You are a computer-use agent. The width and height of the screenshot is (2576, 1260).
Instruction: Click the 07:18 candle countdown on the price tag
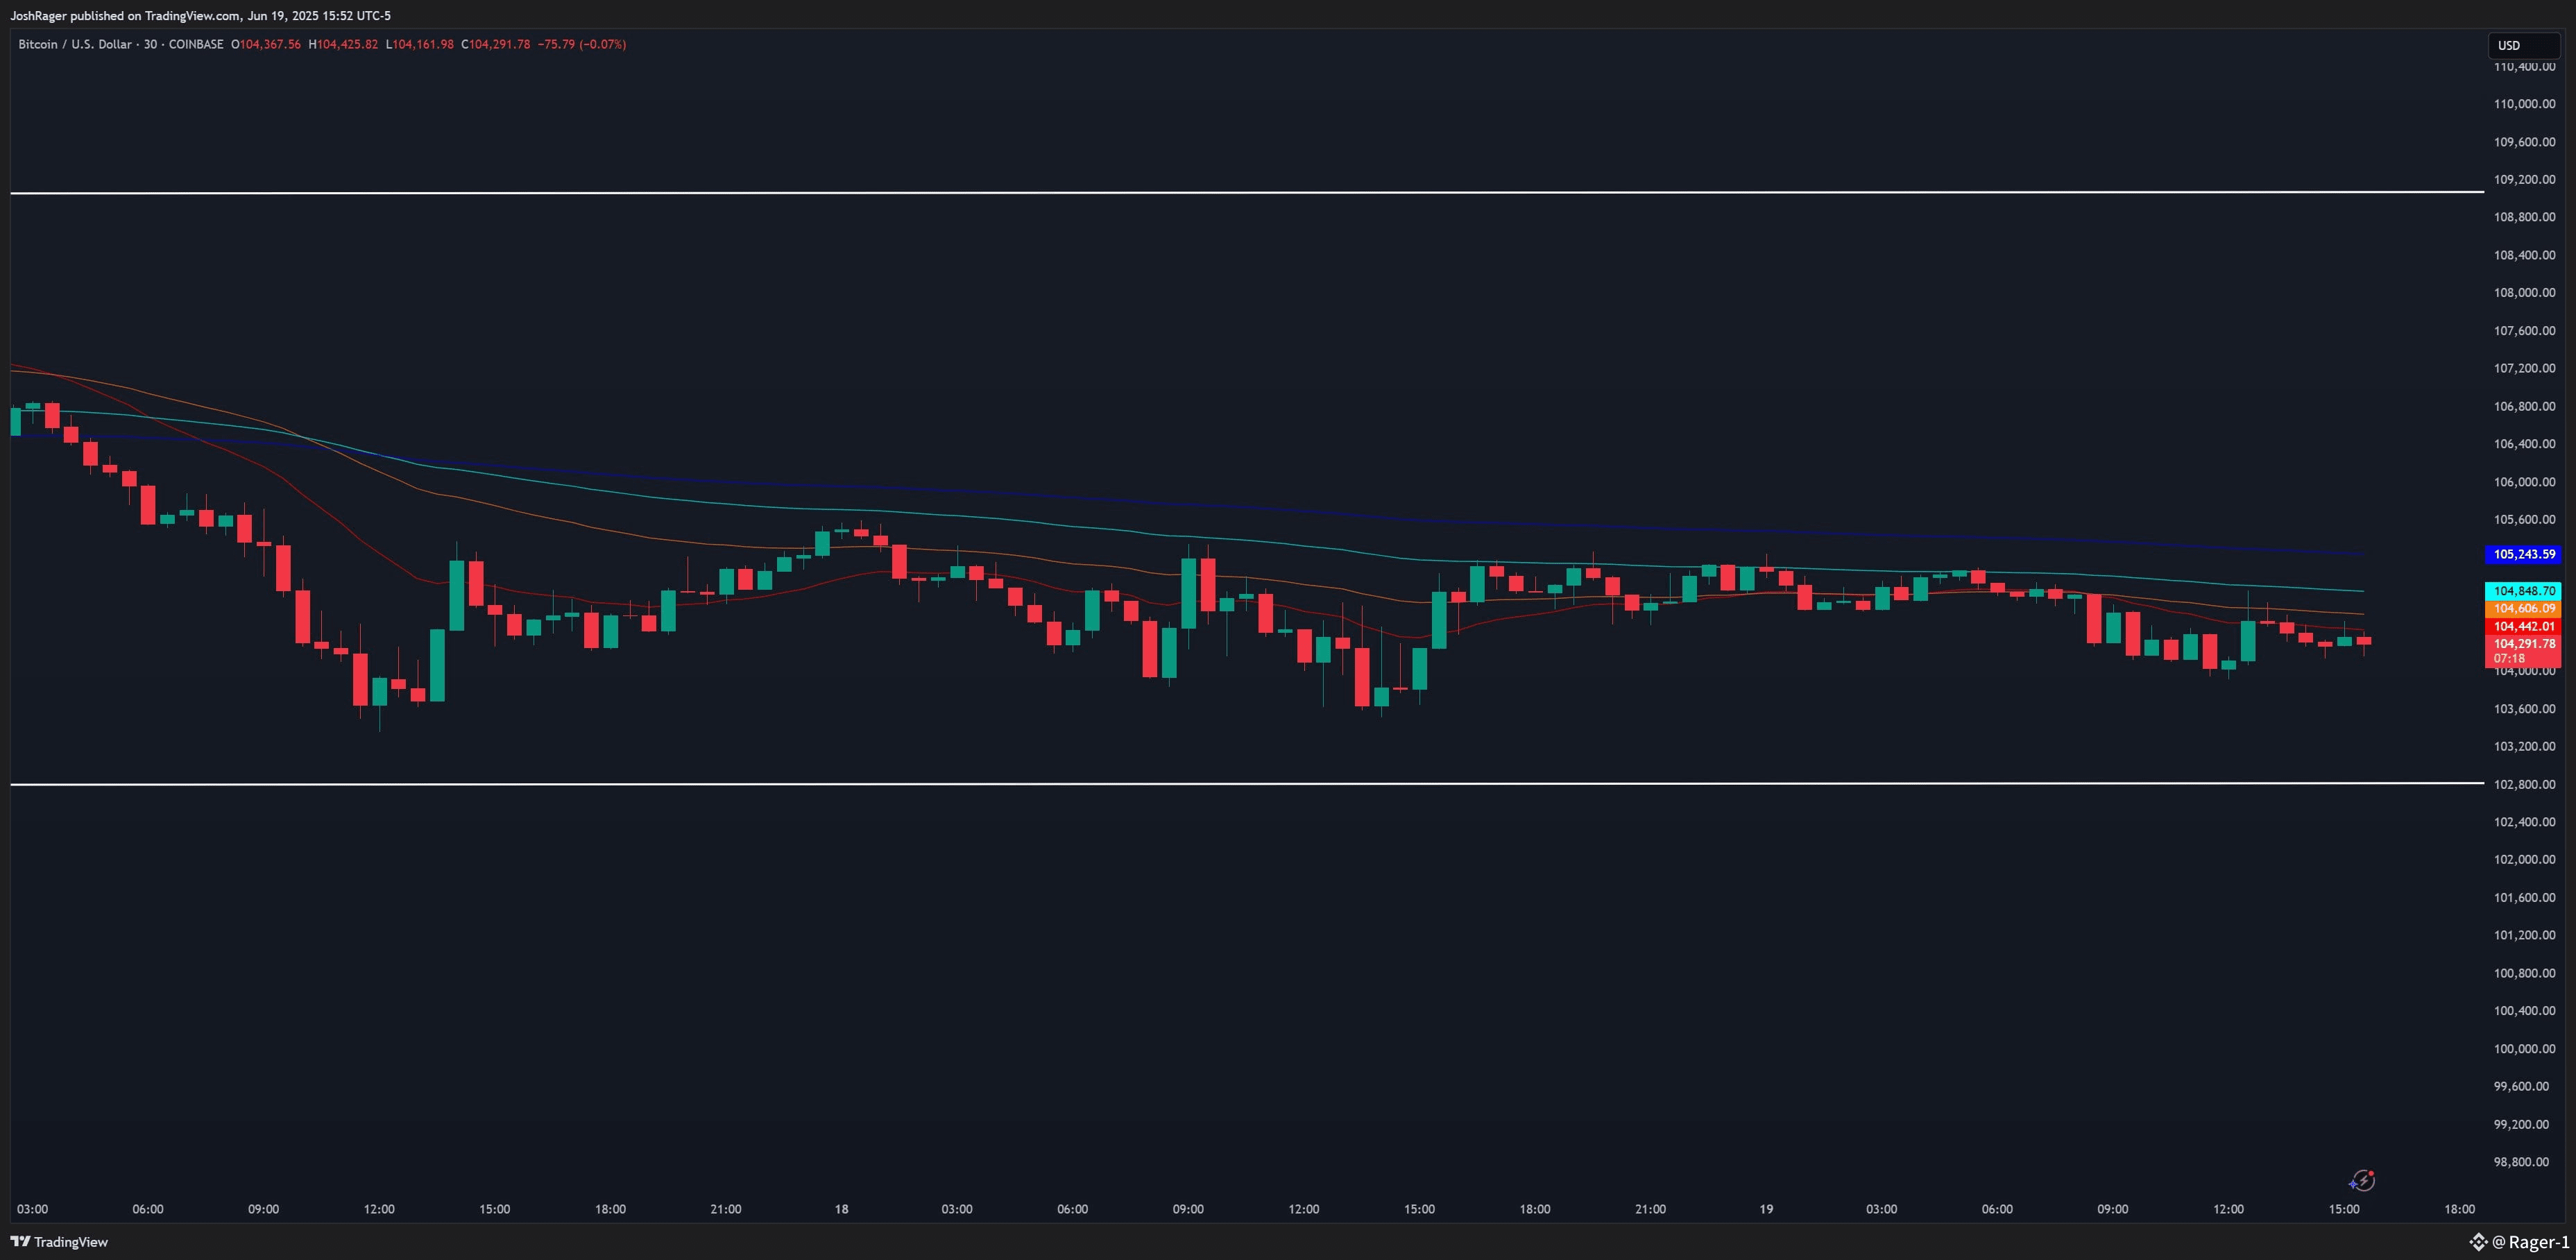pos(2509,659)
